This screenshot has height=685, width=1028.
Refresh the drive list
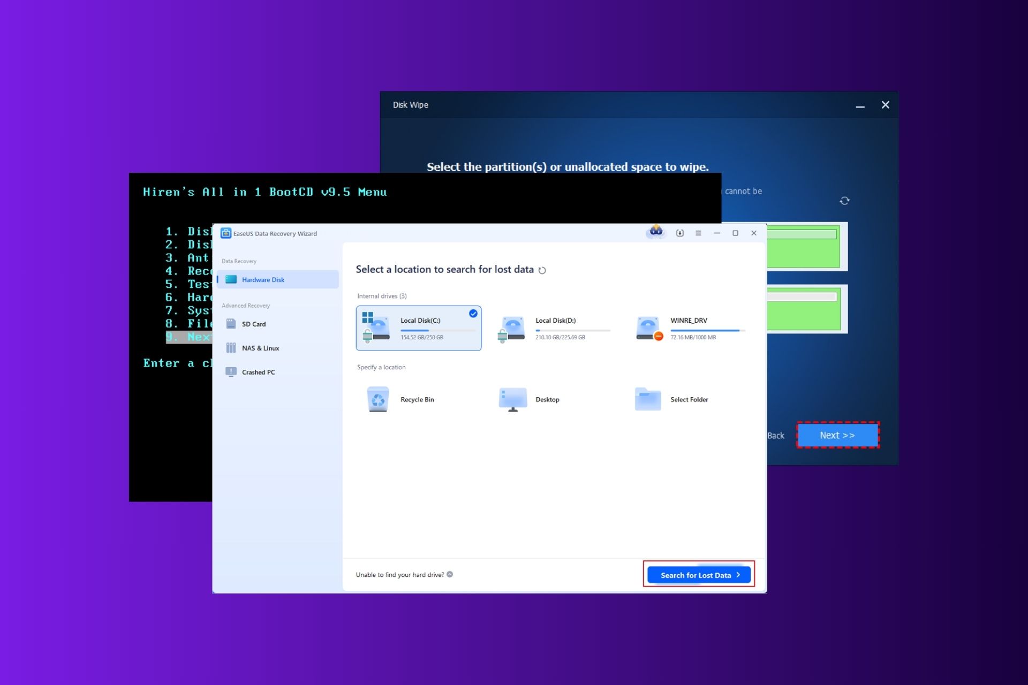(x=543, y=270)
